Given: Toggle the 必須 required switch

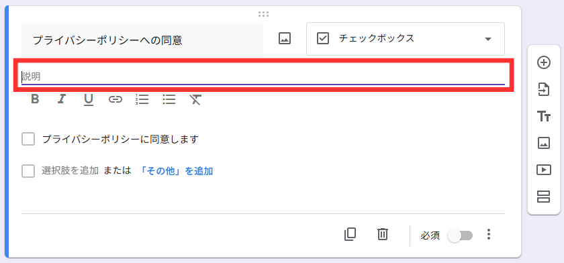Looking at the screenshot, I should coord(460,235).
